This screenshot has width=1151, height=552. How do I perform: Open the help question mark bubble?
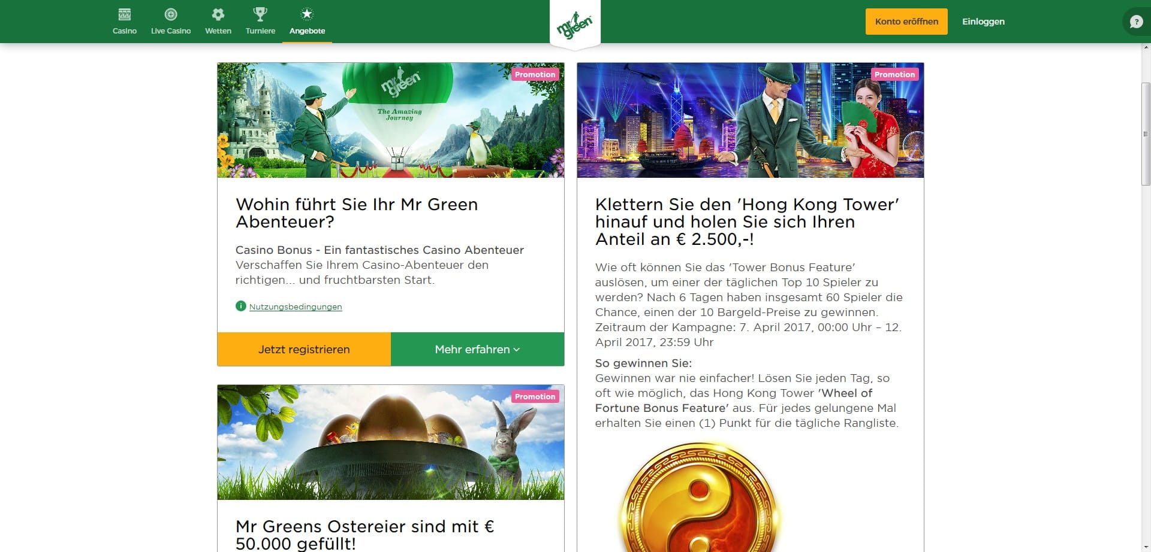(1136, 22)
